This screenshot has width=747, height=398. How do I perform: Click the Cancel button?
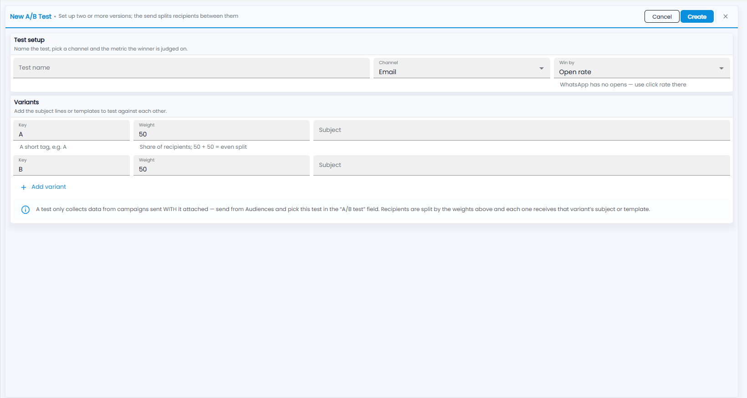pos(662,16)
